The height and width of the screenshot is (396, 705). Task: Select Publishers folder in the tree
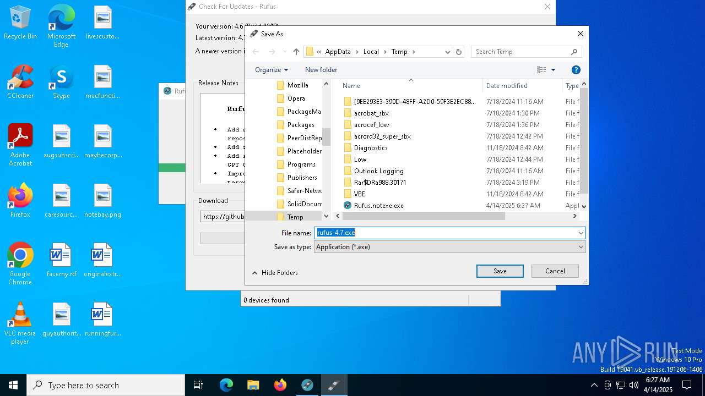(302, 178)
